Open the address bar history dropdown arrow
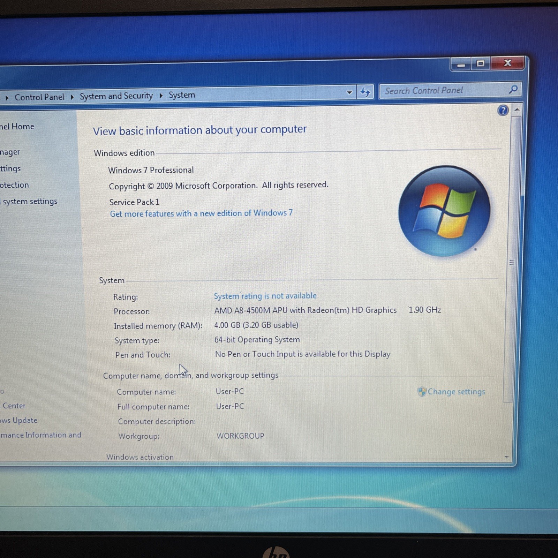This screenshot has height=558, width=558. click(x=349, y=92)
